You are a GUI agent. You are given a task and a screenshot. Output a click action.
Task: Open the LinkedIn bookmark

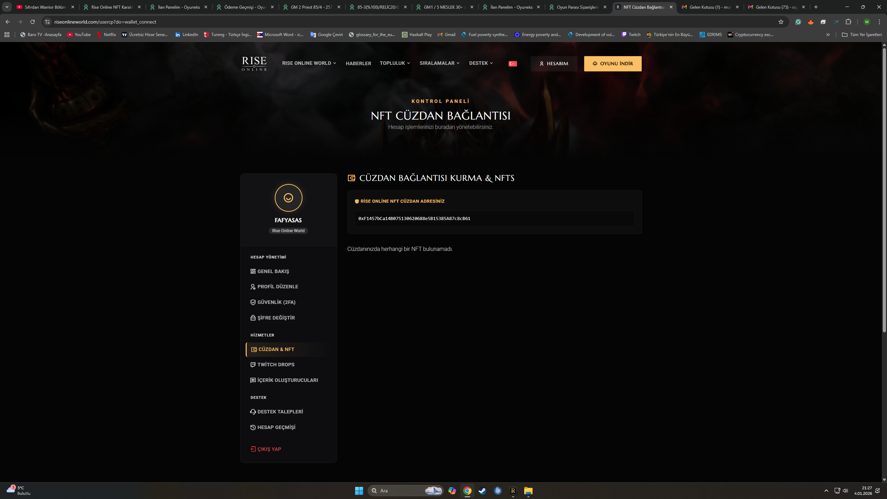186,35
